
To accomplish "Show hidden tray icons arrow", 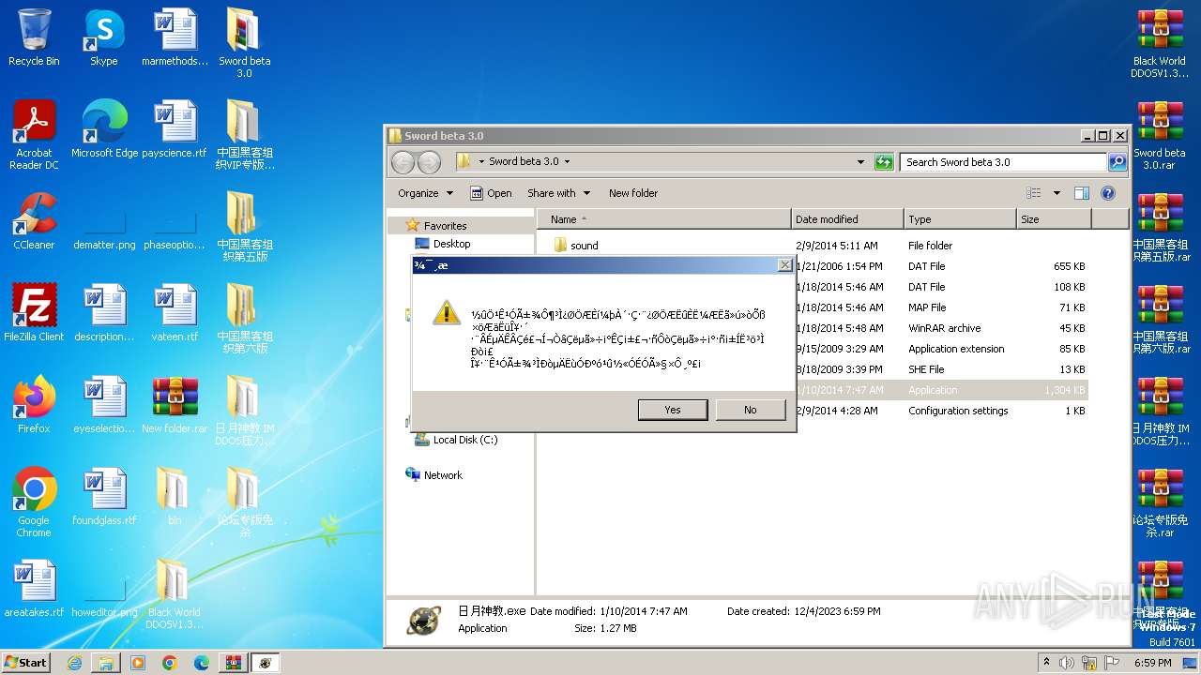I will [1046, 663].
